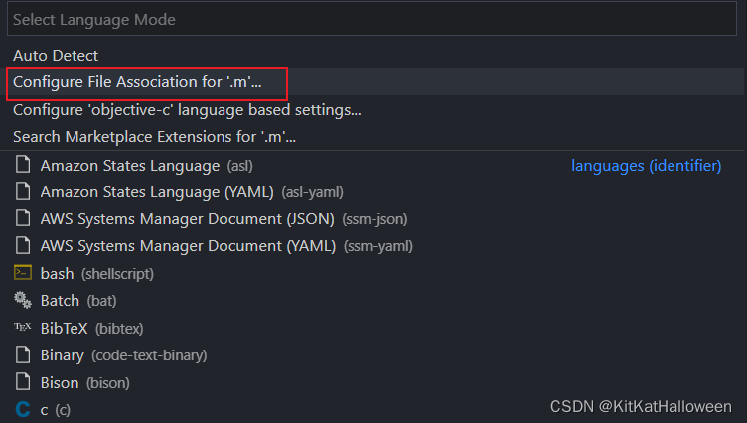This screenshot has height=423, width=747.
Task: Pick Amazon States Language (YAML) mode
Action: 192,192
